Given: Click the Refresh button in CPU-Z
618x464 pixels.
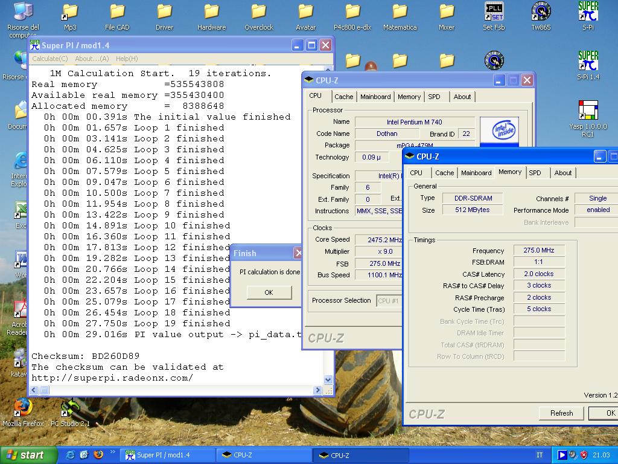Looking at the screenshot, I should 561,413.
